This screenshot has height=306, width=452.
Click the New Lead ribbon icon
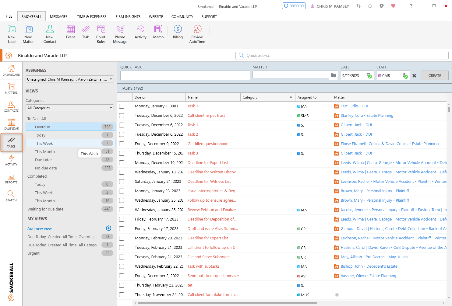[x=12, y=34]
